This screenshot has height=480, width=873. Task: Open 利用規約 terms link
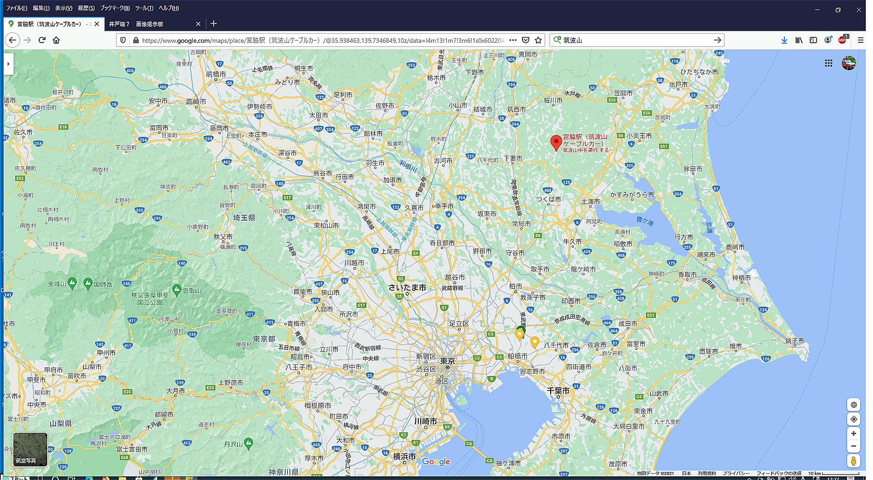[x=707, y=473]
